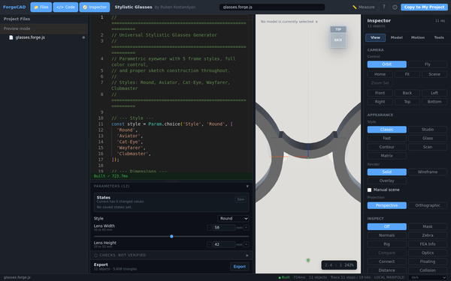Select Perspective projection
Viewport: 451px width, 281px height.
coord(387,205)
